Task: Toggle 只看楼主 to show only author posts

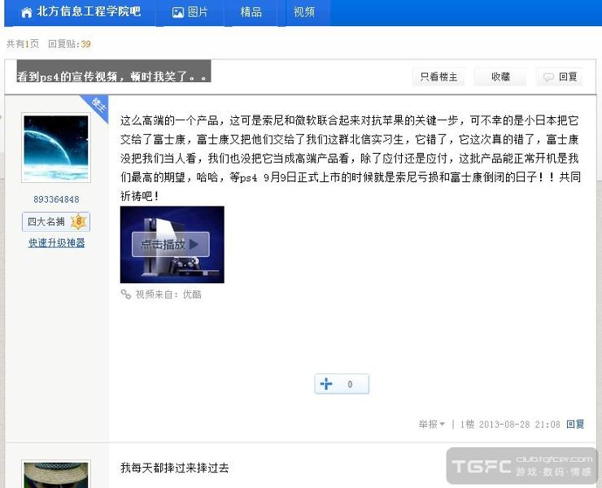Action: (x=438, y=77)
